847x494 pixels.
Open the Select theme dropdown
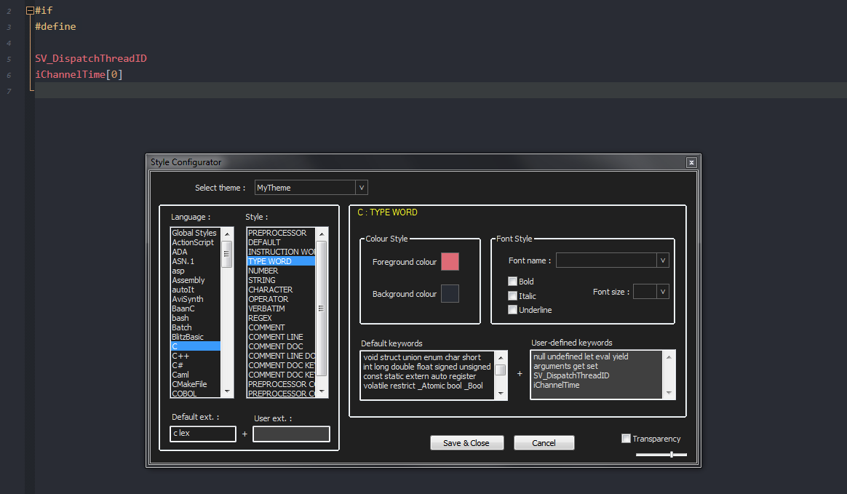click(362, 188)
